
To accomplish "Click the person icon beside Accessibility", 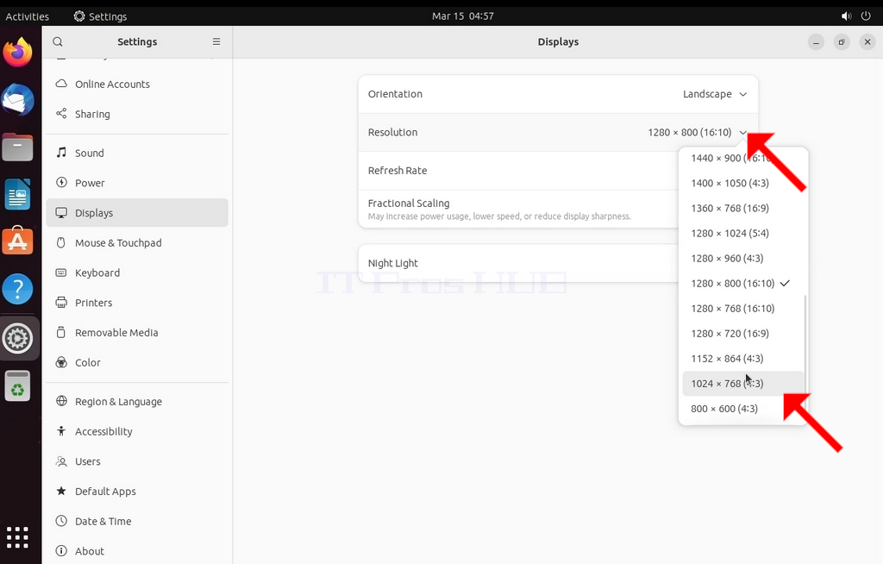I will [x=61, y=431].
